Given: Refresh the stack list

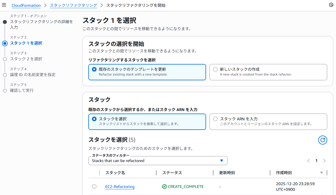Looking at the screenshot, I should click(322, 140).
